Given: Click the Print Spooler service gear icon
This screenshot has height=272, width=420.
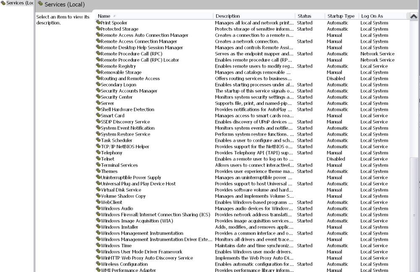Looking at the screenshot, I should (98, 23).
